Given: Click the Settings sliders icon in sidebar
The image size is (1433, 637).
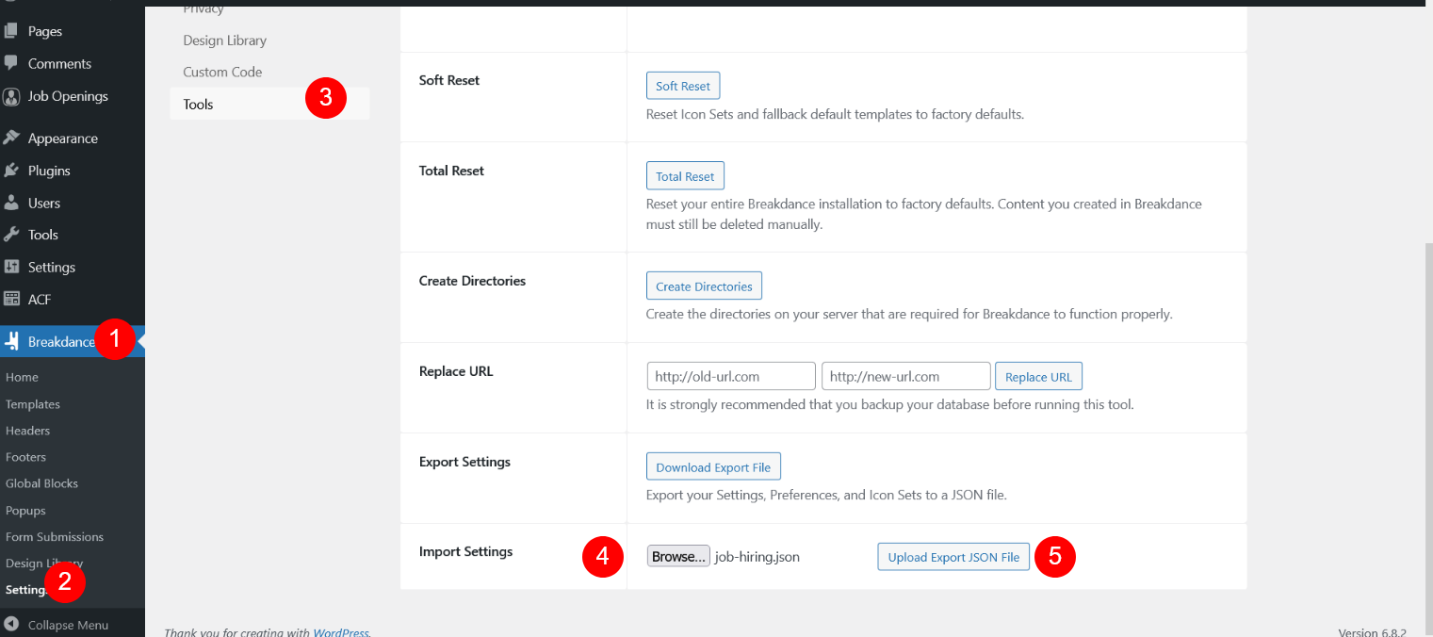Looking at the screenshot, I should click(x=11, y=267).
